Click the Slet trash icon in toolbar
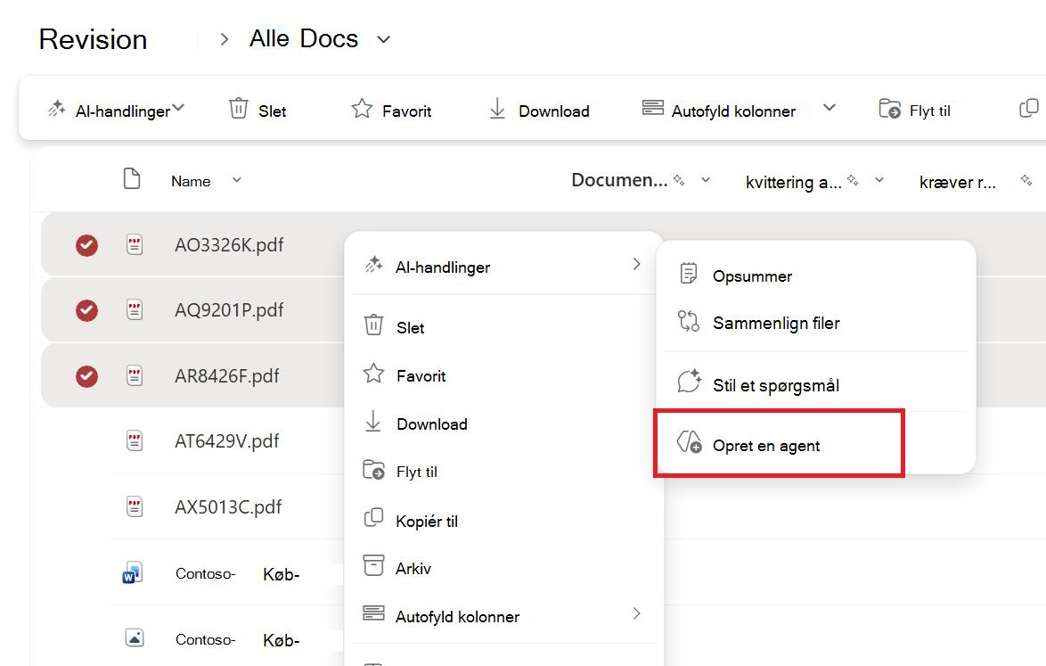 tap(238, 108)
